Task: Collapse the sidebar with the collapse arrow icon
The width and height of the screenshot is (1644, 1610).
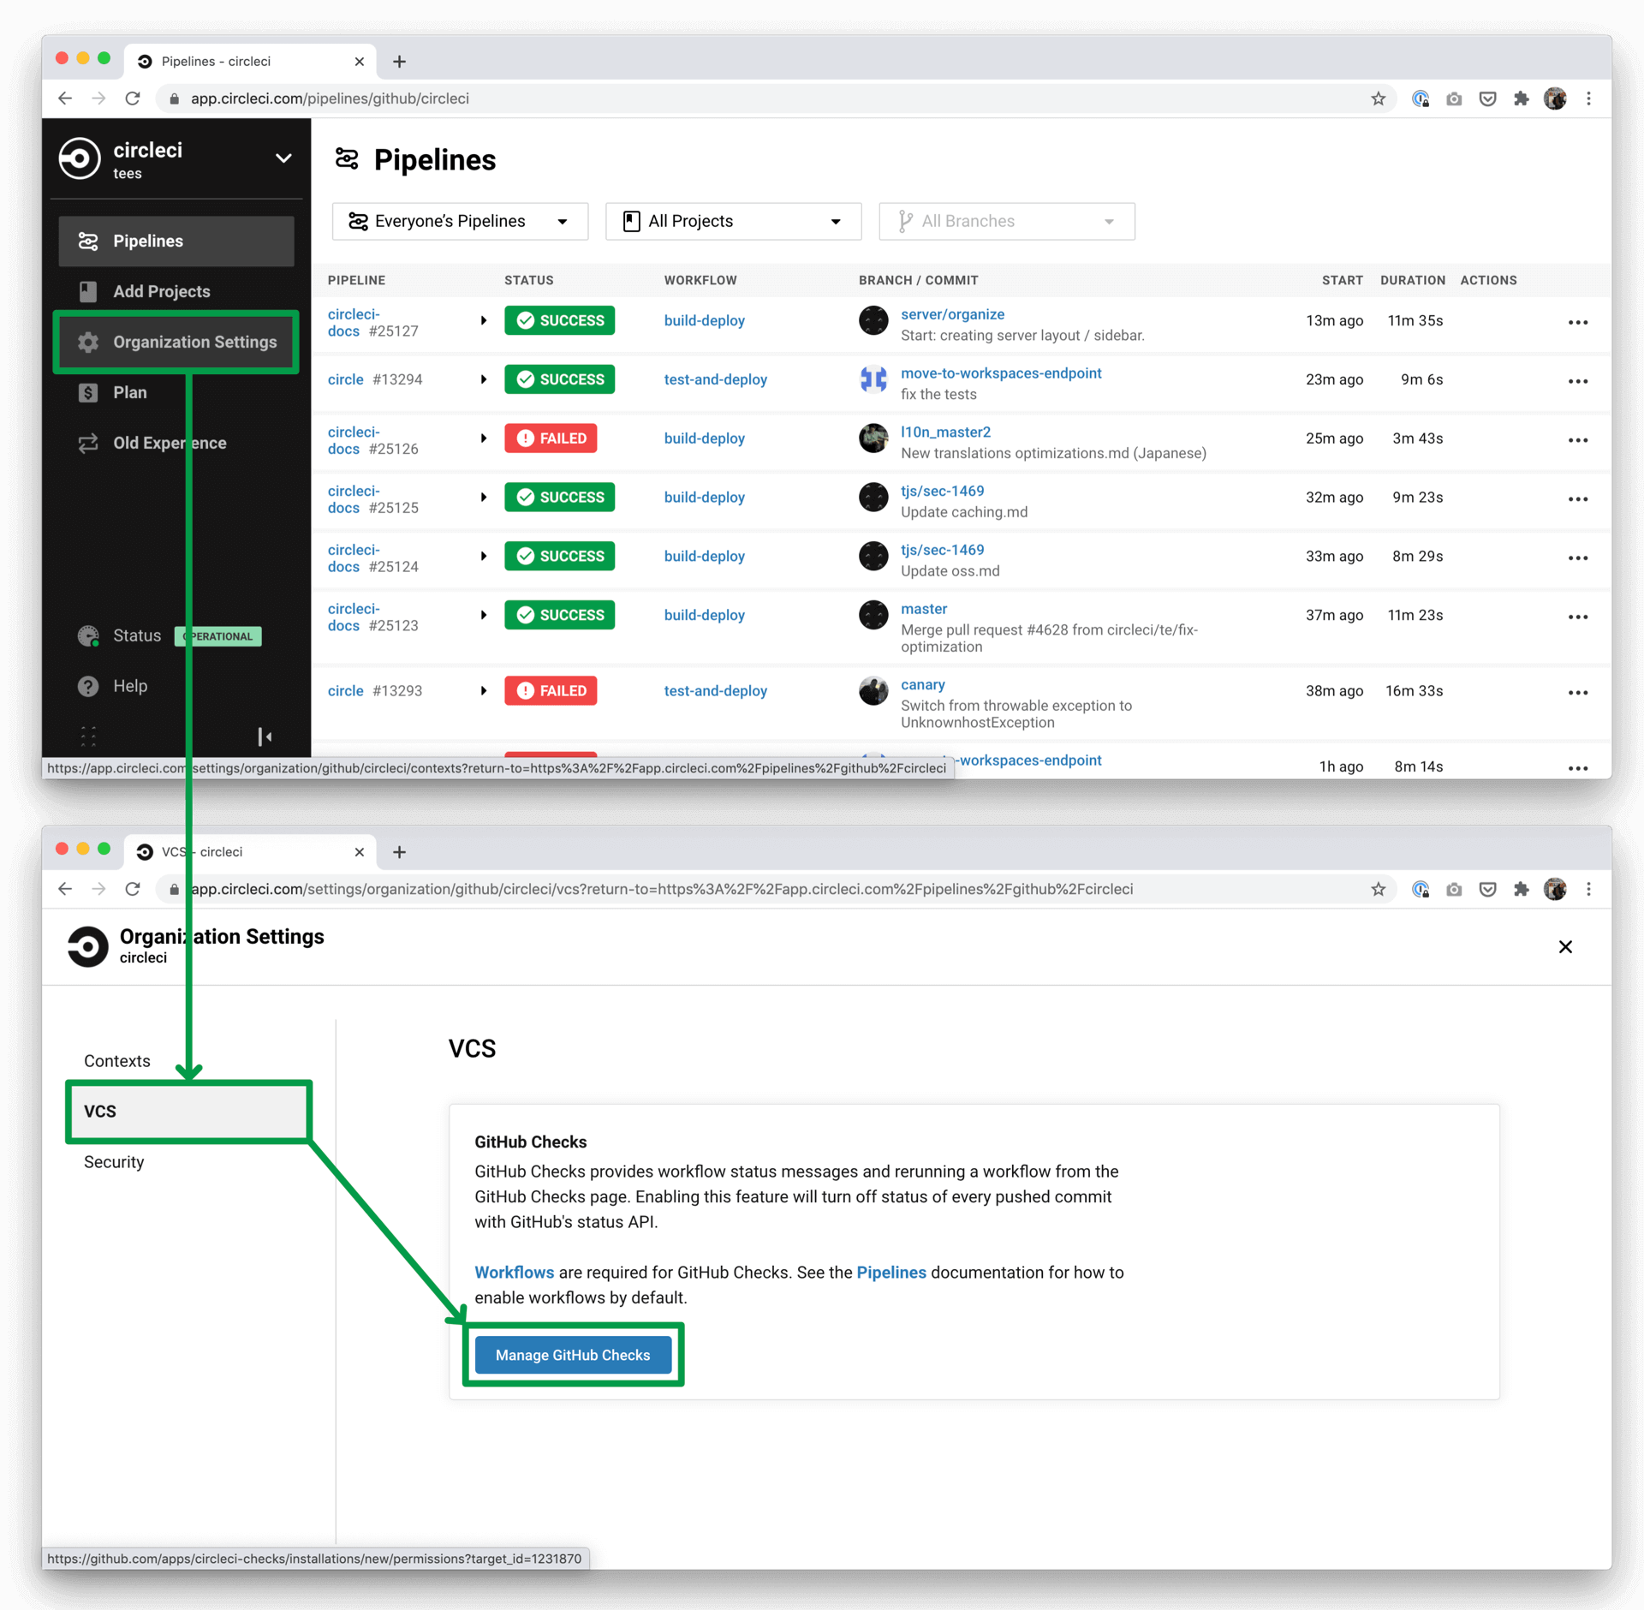Action: pyautogui.click(x=265, y=736)
